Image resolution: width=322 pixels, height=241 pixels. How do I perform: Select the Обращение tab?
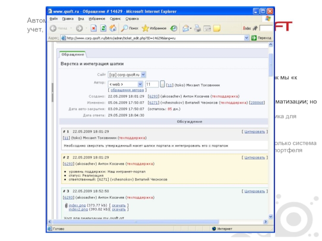click(73, 55)
